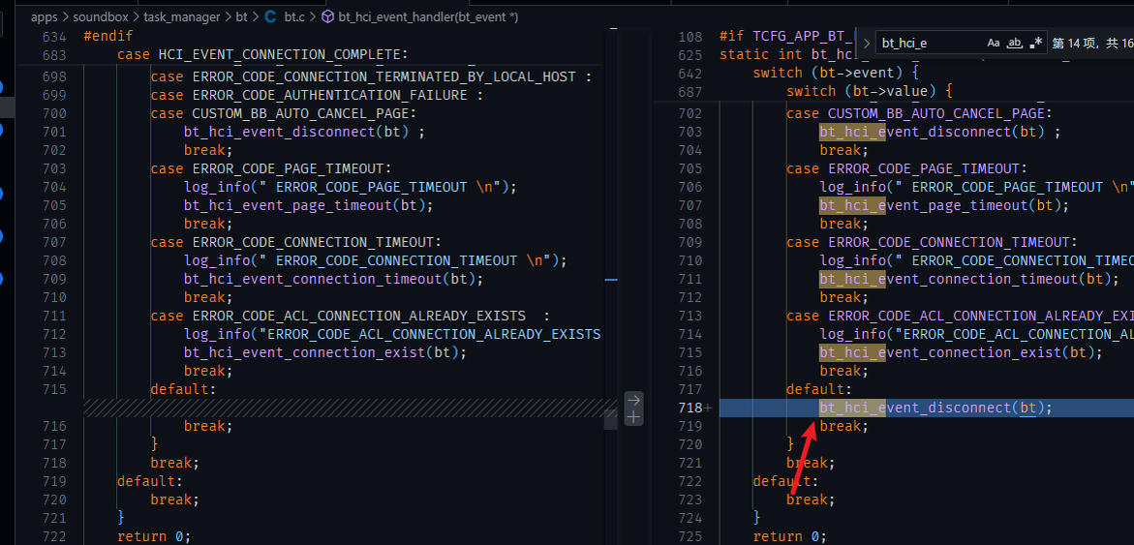Click #if TCFG_APP_BT line 108 in right pane
Screen dimensions: 1134x545
[x=785, y=36]
